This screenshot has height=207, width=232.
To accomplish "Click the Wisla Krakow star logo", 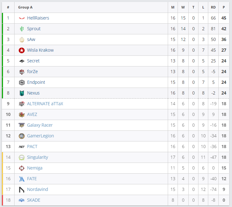I will 22,50.
